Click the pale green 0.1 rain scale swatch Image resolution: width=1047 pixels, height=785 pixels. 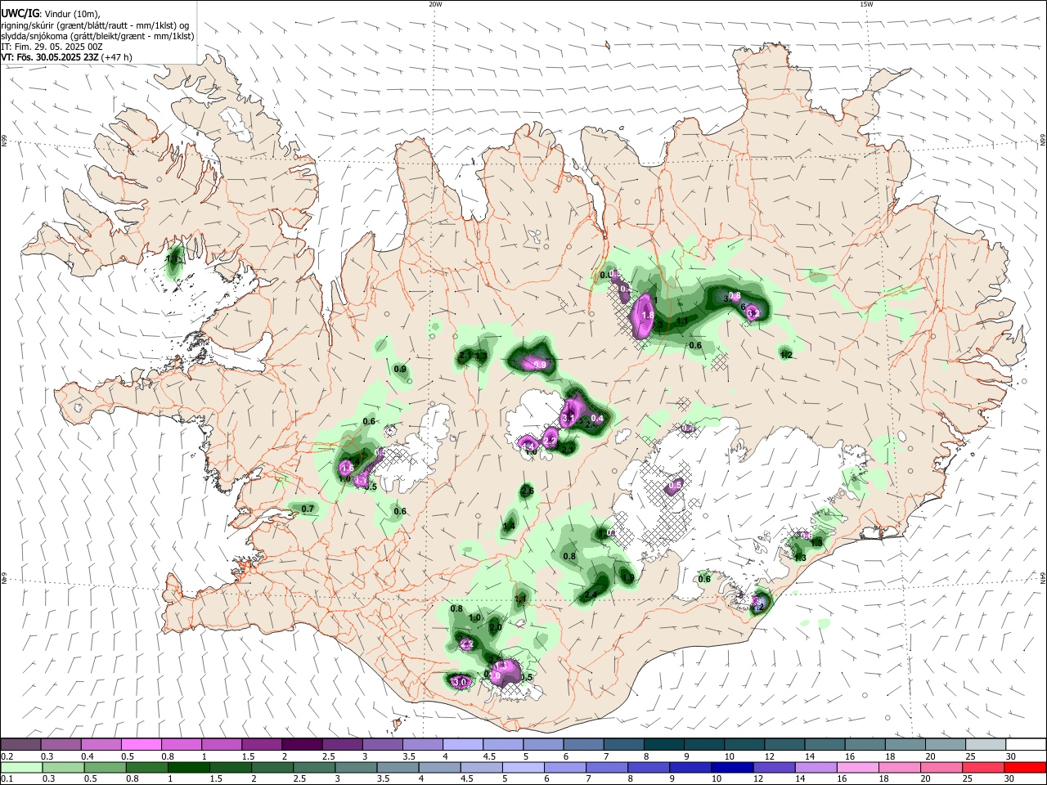(x=20, y=767)
